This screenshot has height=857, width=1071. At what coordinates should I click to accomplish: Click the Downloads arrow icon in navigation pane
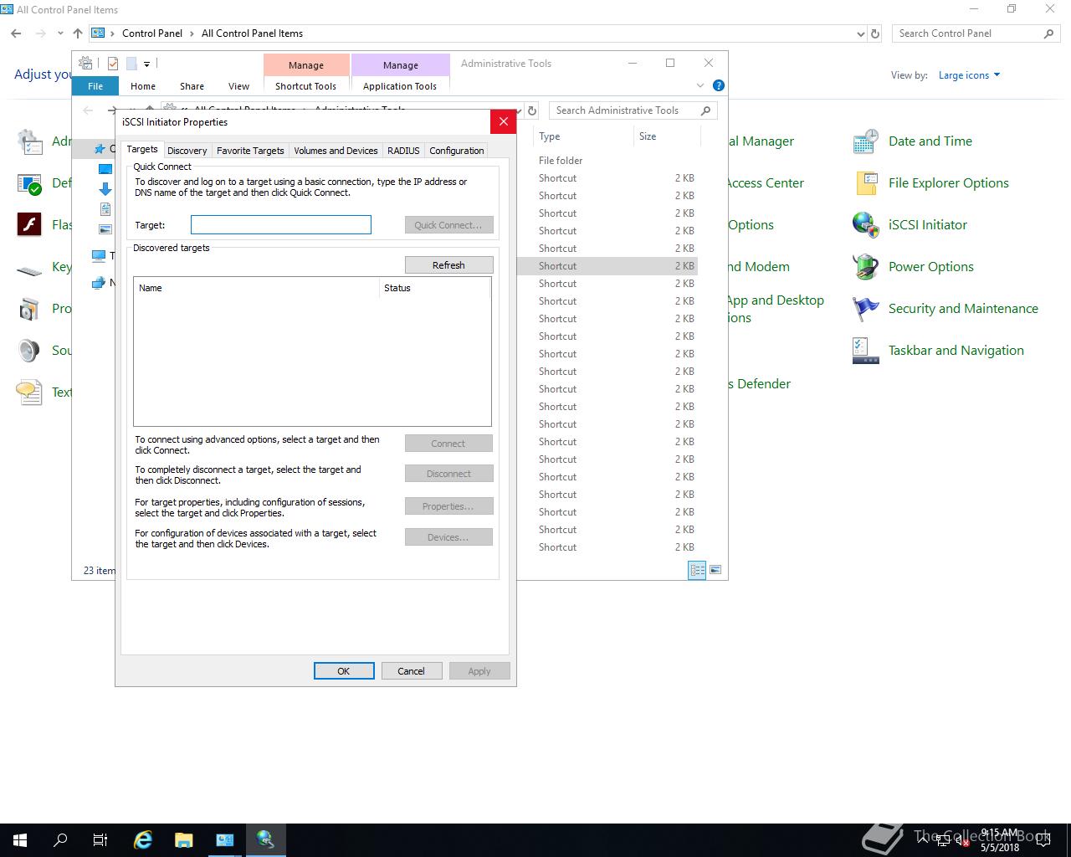click(x=105, y=189)
